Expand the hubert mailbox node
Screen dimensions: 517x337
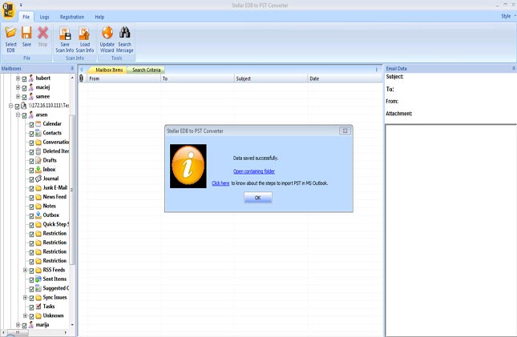pos(18,78)
